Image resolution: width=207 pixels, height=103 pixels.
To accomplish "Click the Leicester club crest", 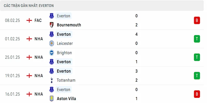I will pyautogui.click(x=51, y=43).
